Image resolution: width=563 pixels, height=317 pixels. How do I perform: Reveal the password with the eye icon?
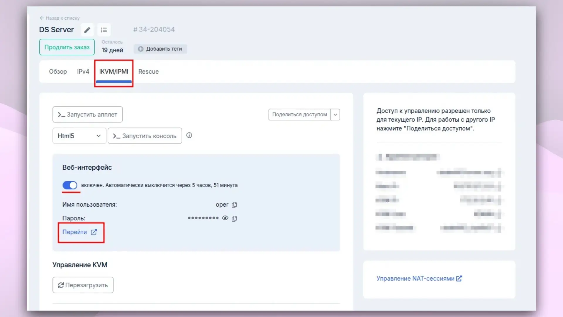point(225,218)
